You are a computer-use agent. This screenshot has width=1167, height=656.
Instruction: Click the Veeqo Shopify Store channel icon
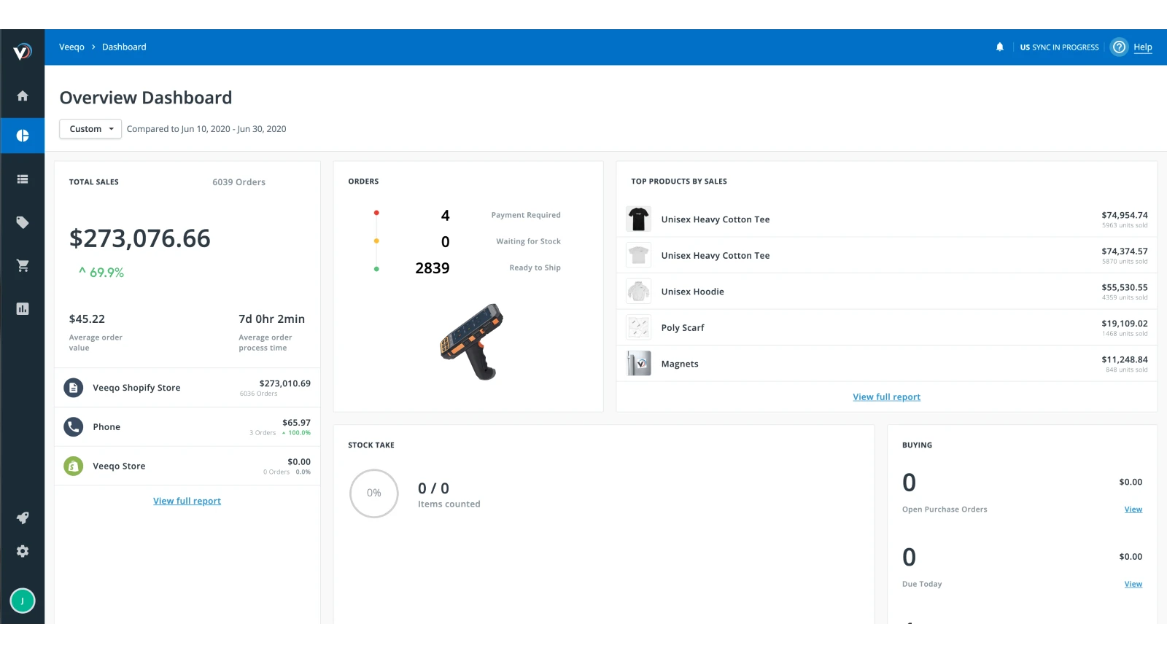pyautogui.click(x=73, y=388)
